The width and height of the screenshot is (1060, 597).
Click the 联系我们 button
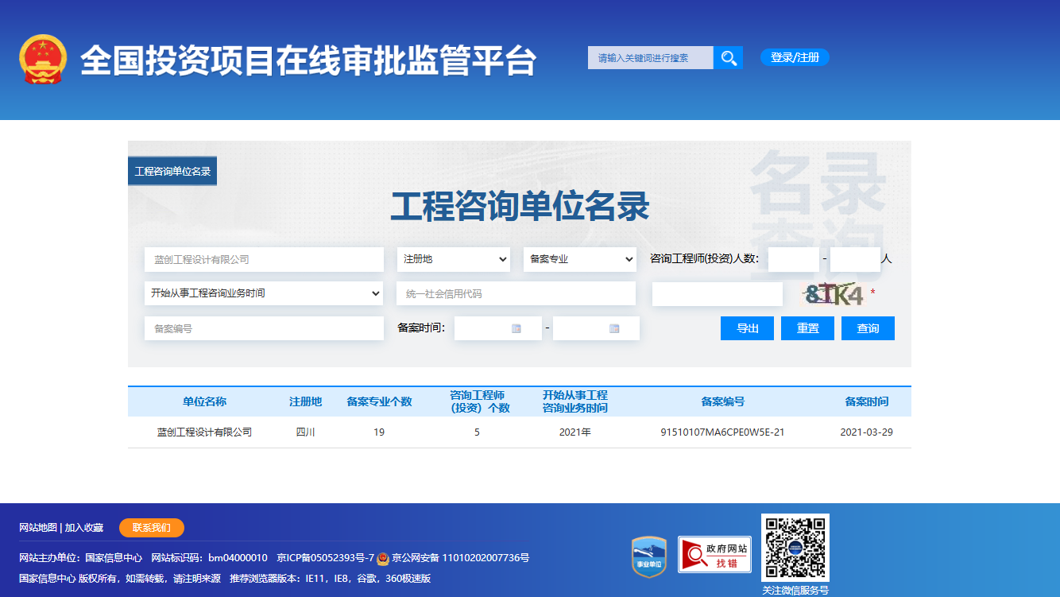[152, 528]
